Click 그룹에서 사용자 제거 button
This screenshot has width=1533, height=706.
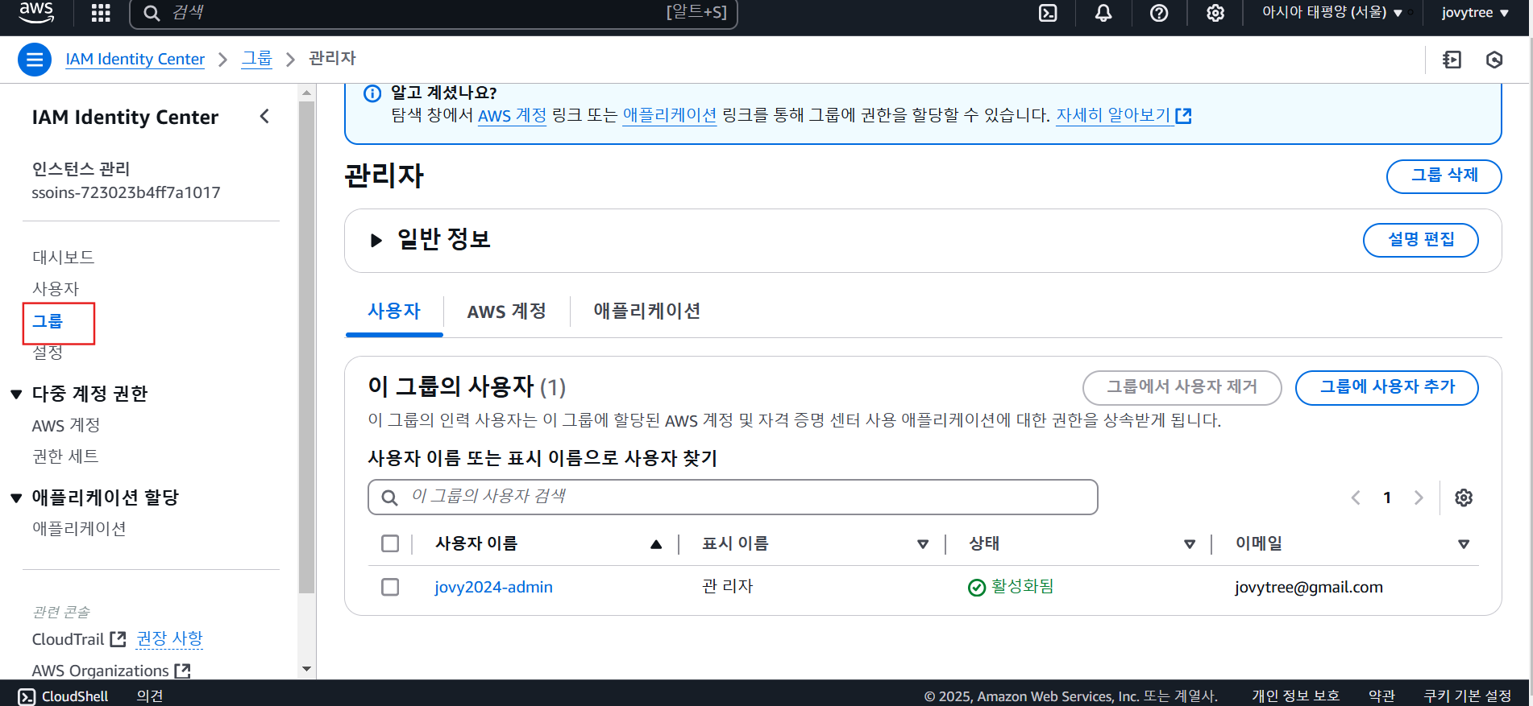click(x=1182, y=387)
